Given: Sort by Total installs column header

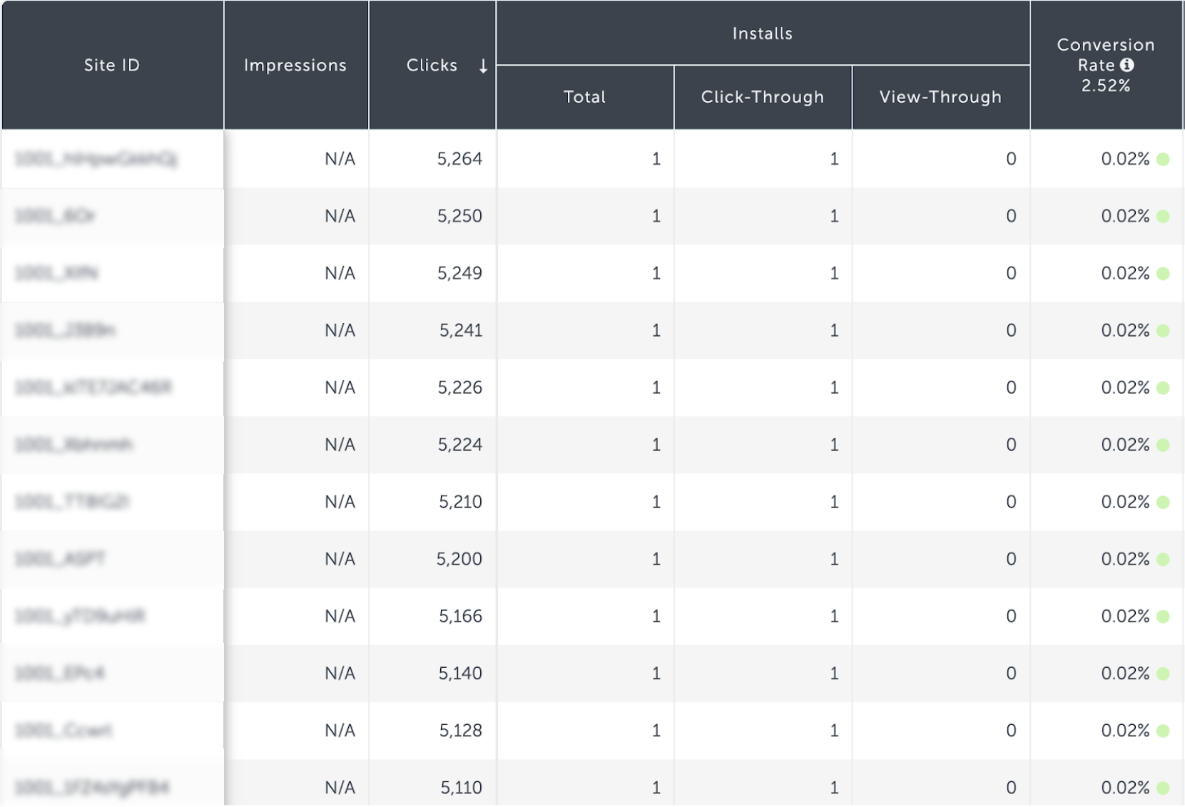Looking at the screenshot, I should click(x=584, y=97).
